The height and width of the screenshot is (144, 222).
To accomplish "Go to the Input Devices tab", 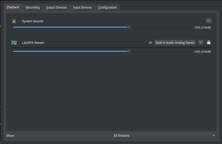I will (x=82, y=7).
